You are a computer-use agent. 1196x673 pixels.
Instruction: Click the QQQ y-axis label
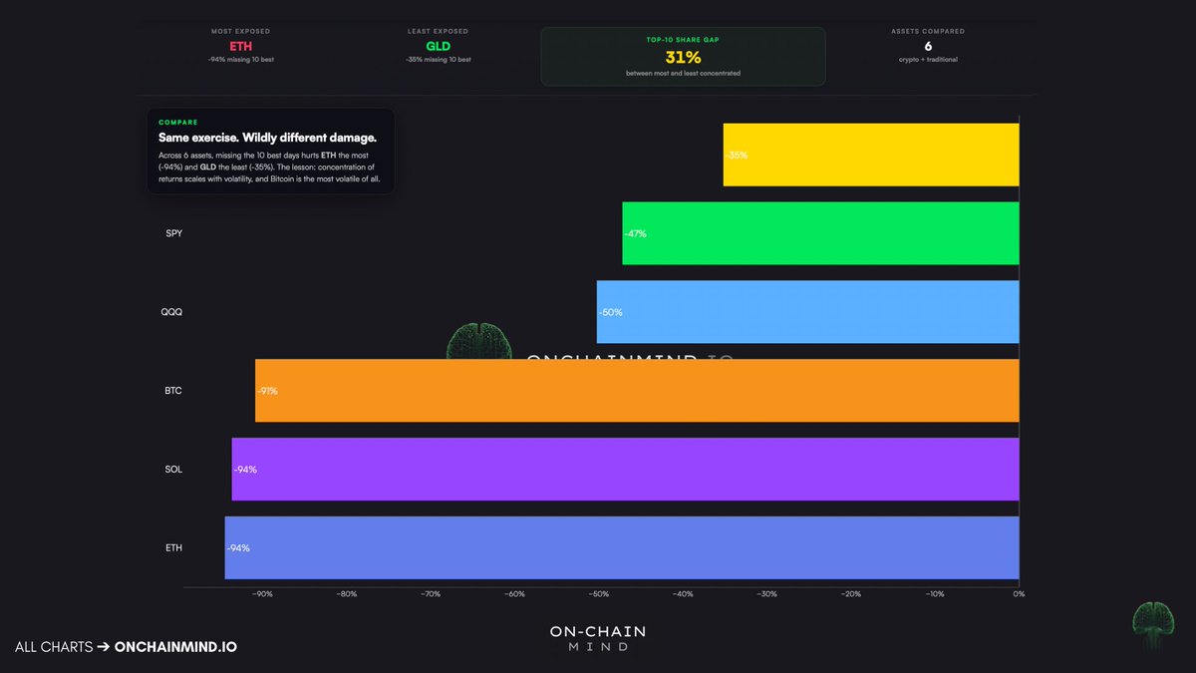pos(173,312)
